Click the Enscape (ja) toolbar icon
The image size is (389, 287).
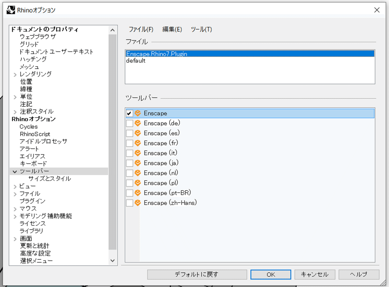pyautogui.click(x=138, y=163)
